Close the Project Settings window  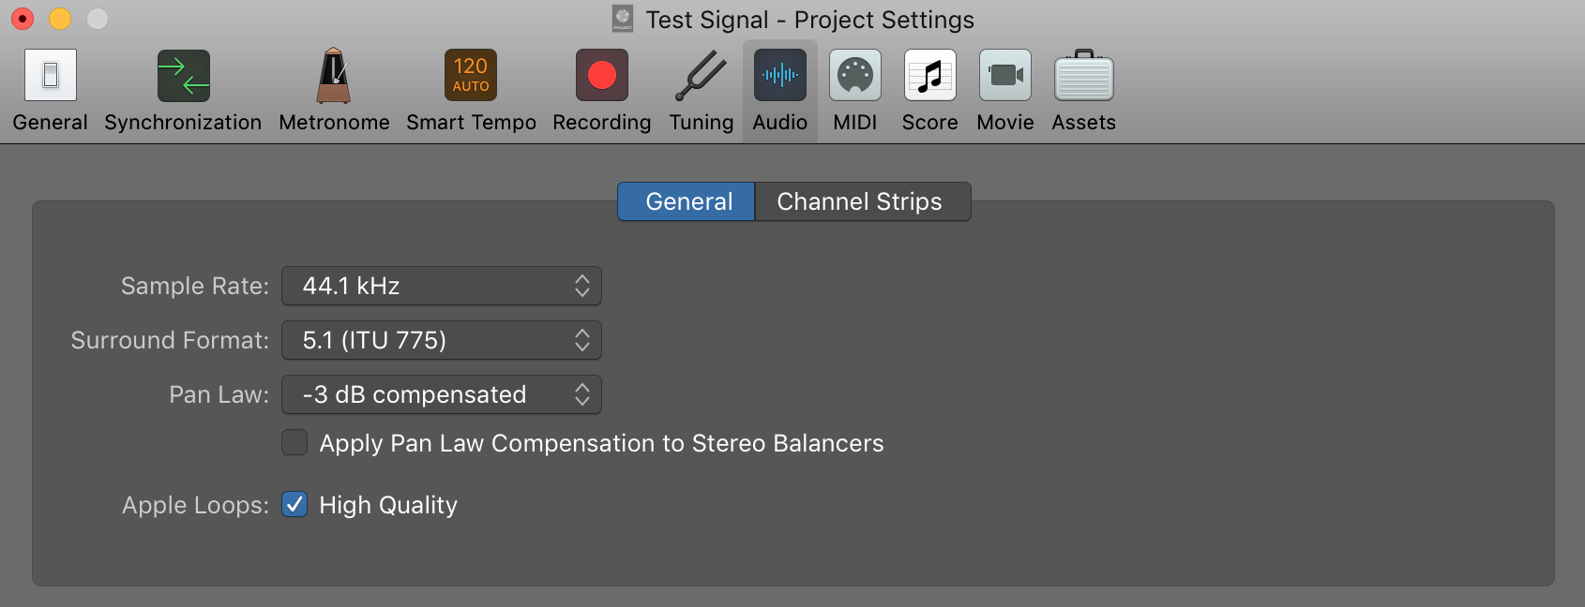tap(23, 19)
